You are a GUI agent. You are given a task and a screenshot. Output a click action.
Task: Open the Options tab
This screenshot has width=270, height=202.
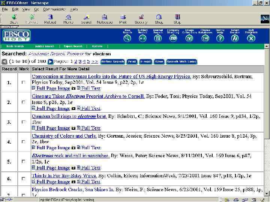[x=97, y=46]
